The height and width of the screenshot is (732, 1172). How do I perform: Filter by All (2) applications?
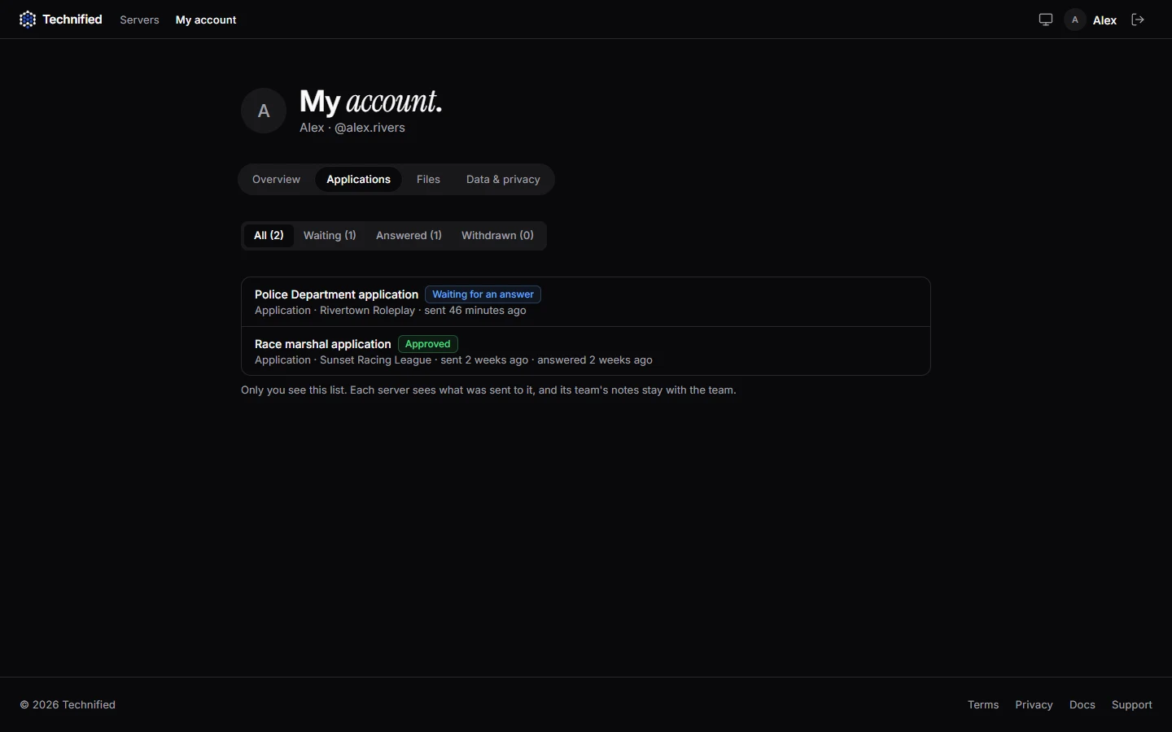pyautogui.click(x=269, y=235)
